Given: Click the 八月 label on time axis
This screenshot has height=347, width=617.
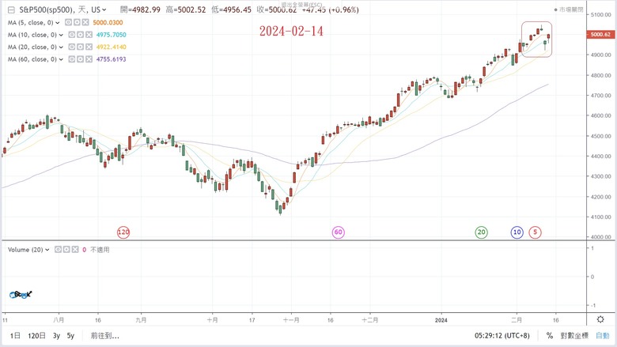Looking at the screenshot, I should pyautogui.click(x=59, y=320).
